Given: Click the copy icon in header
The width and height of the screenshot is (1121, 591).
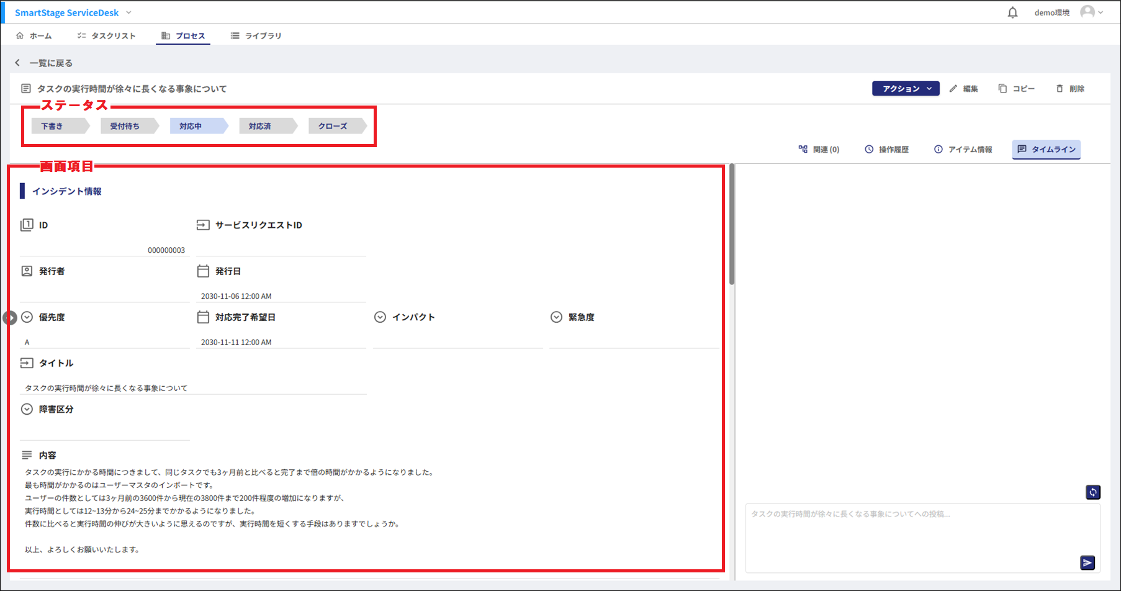Looking at the screenshot, I should click(x=1002, y=89).
